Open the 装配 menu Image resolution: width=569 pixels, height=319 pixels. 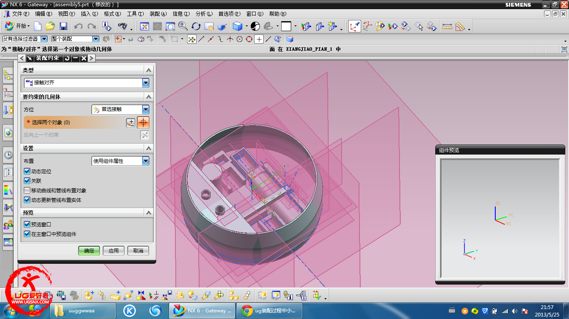pyautogui.click(x=158, y=14)
